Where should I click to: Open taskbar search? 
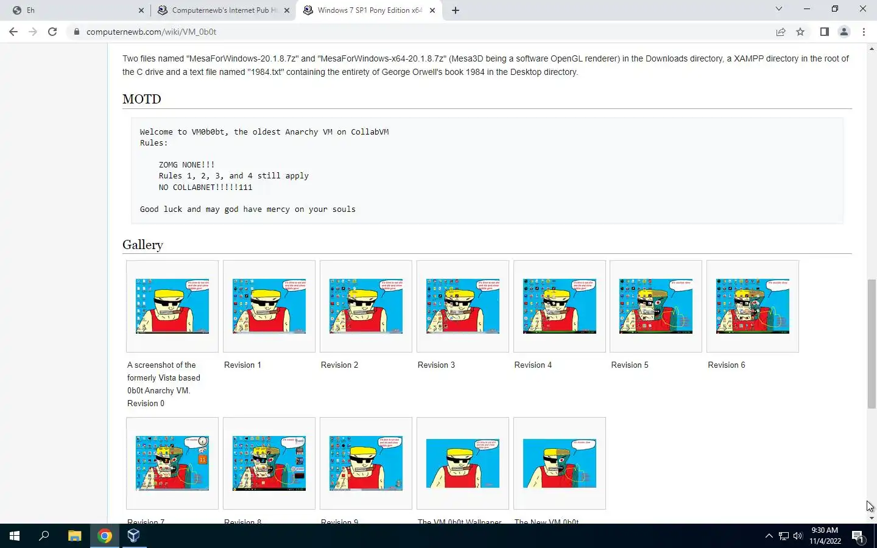[x=44, y=536]
